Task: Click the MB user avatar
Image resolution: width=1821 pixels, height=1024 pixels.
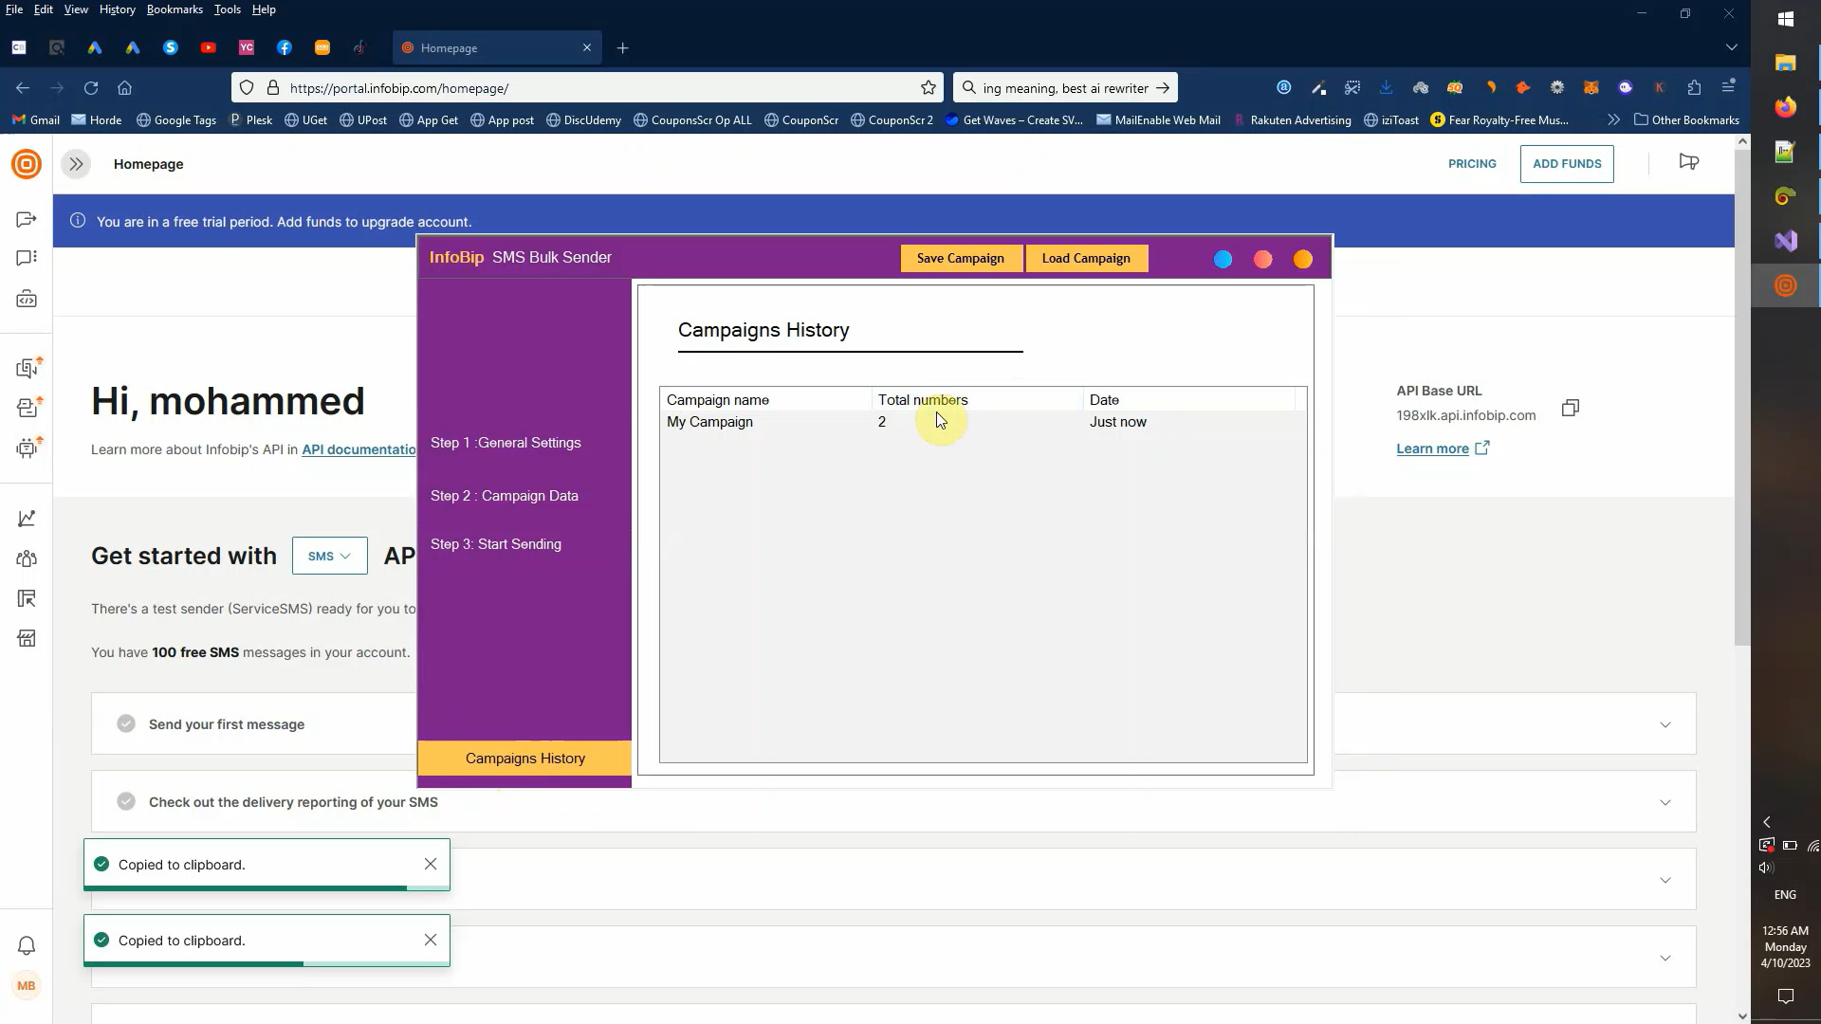Action: (27, 986)
